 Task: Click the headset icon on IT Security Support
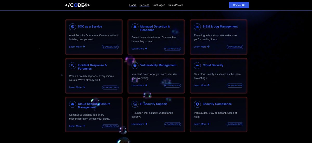pyautogui.click(x=135, y=104)
